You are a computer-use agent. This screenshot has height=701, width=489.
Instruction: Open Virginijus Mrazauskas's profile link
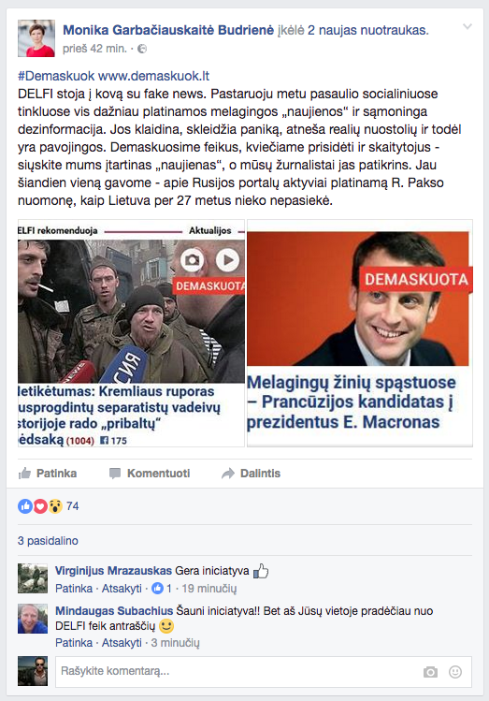click(x=113, y=571)
